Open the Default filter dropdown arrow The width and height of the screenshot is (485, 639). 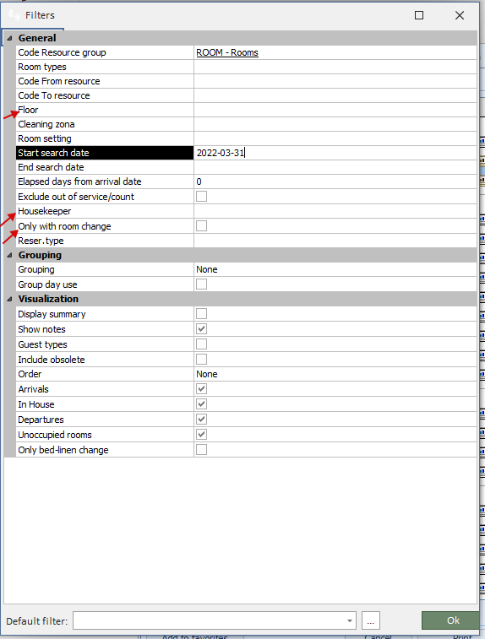point(350,620)
